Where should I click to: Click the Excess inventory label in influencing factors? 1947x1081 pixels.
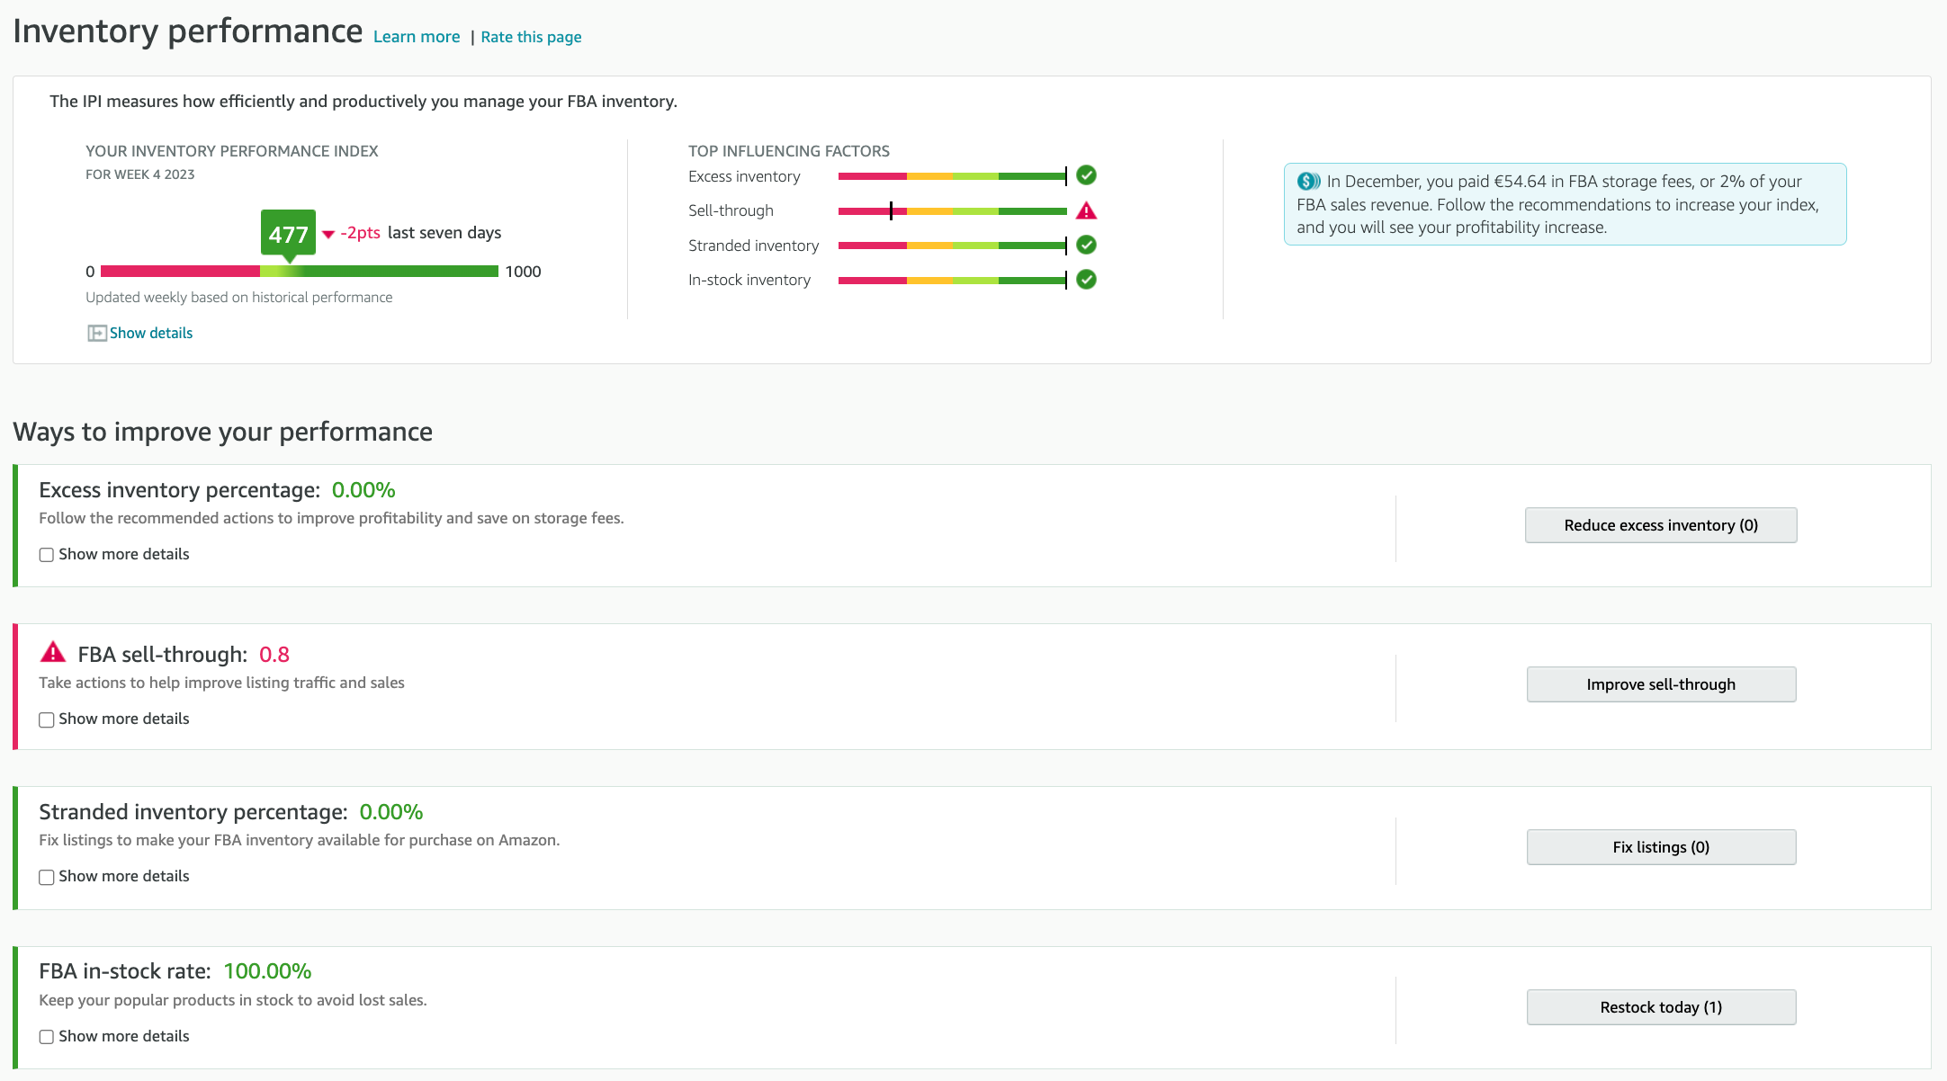(744, 176)
